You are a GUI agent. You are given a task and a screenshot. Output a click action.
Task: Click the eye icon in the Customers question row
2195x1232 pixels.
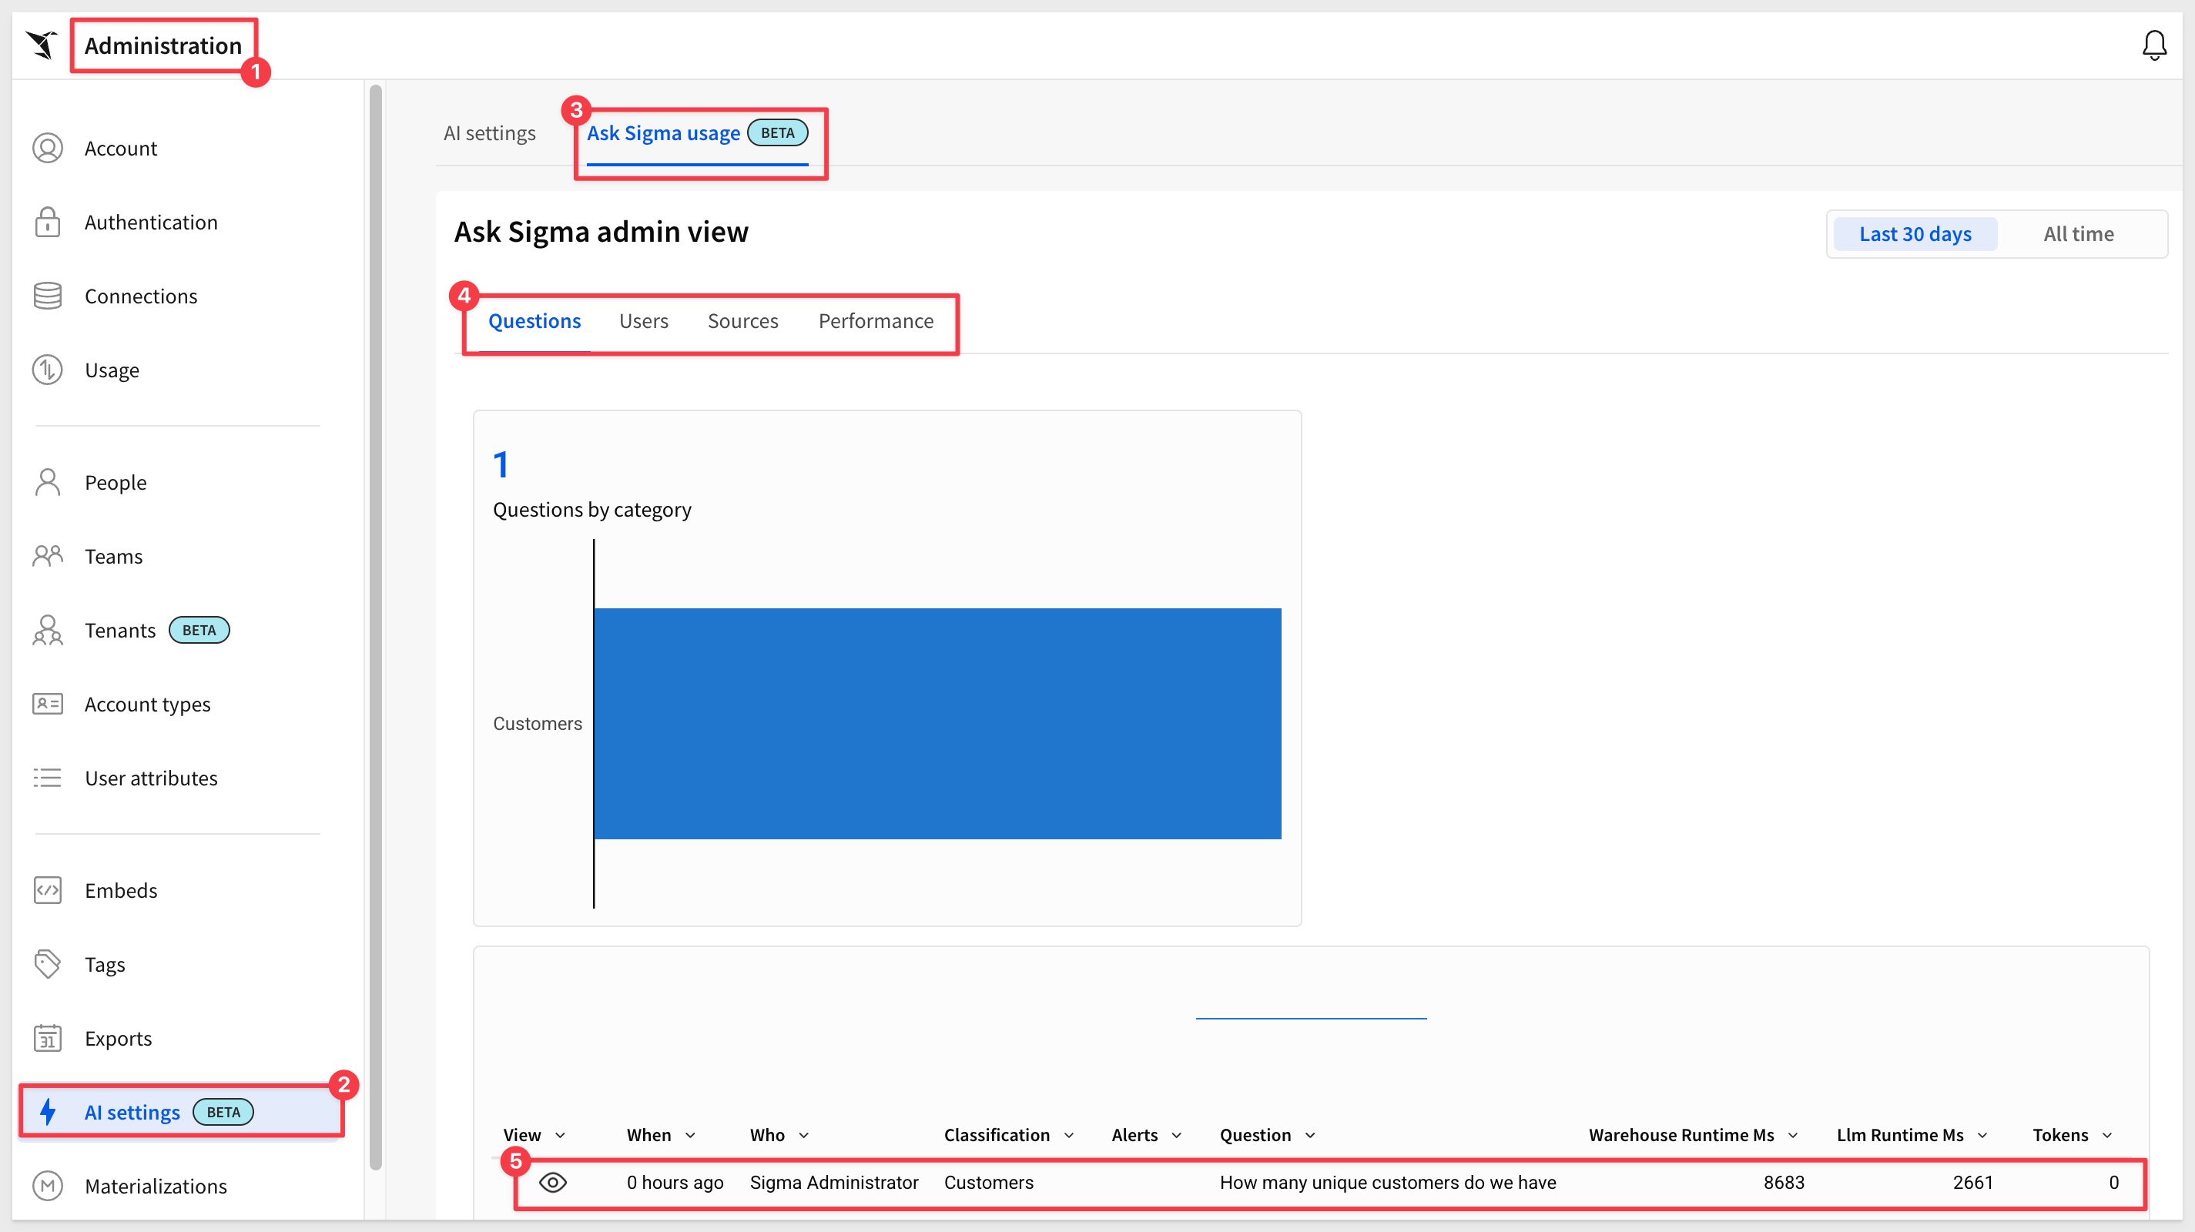553,1183
